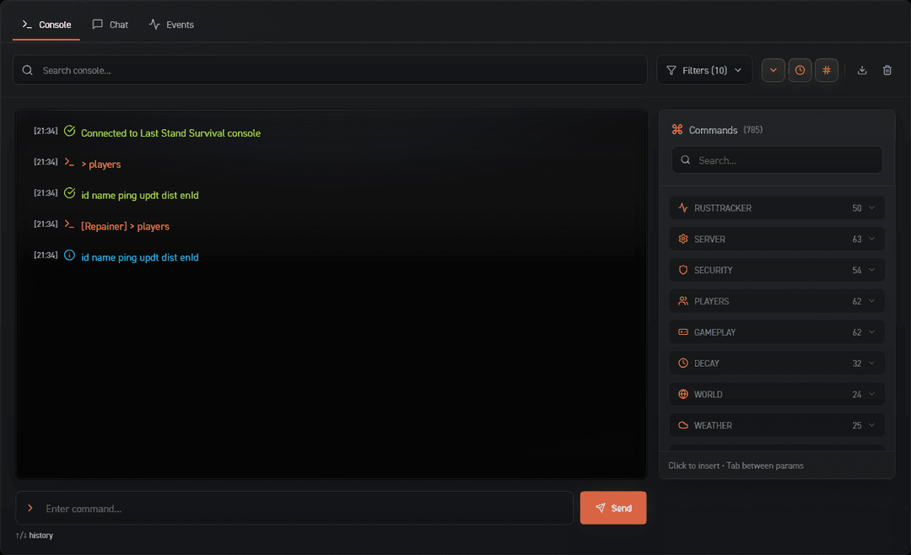Expand the WORLD command category
Viewport: 911px width, 555px height.
coord(777,395)
